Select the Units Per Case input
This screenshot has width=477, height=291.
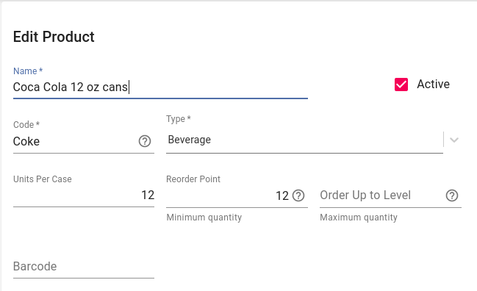click(84, 195)
